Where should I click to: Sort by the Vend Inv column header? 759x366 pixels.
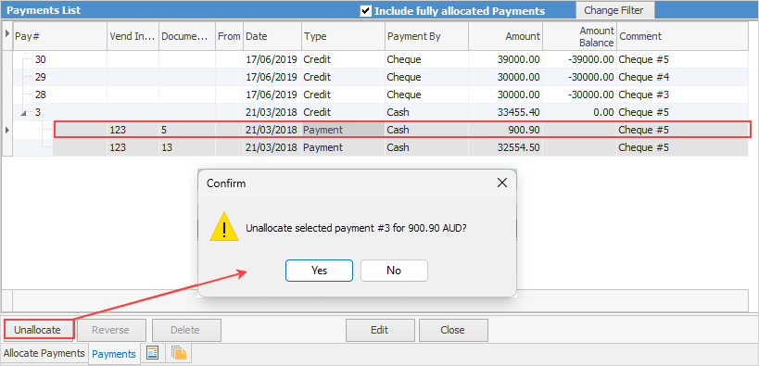point(133,36)
